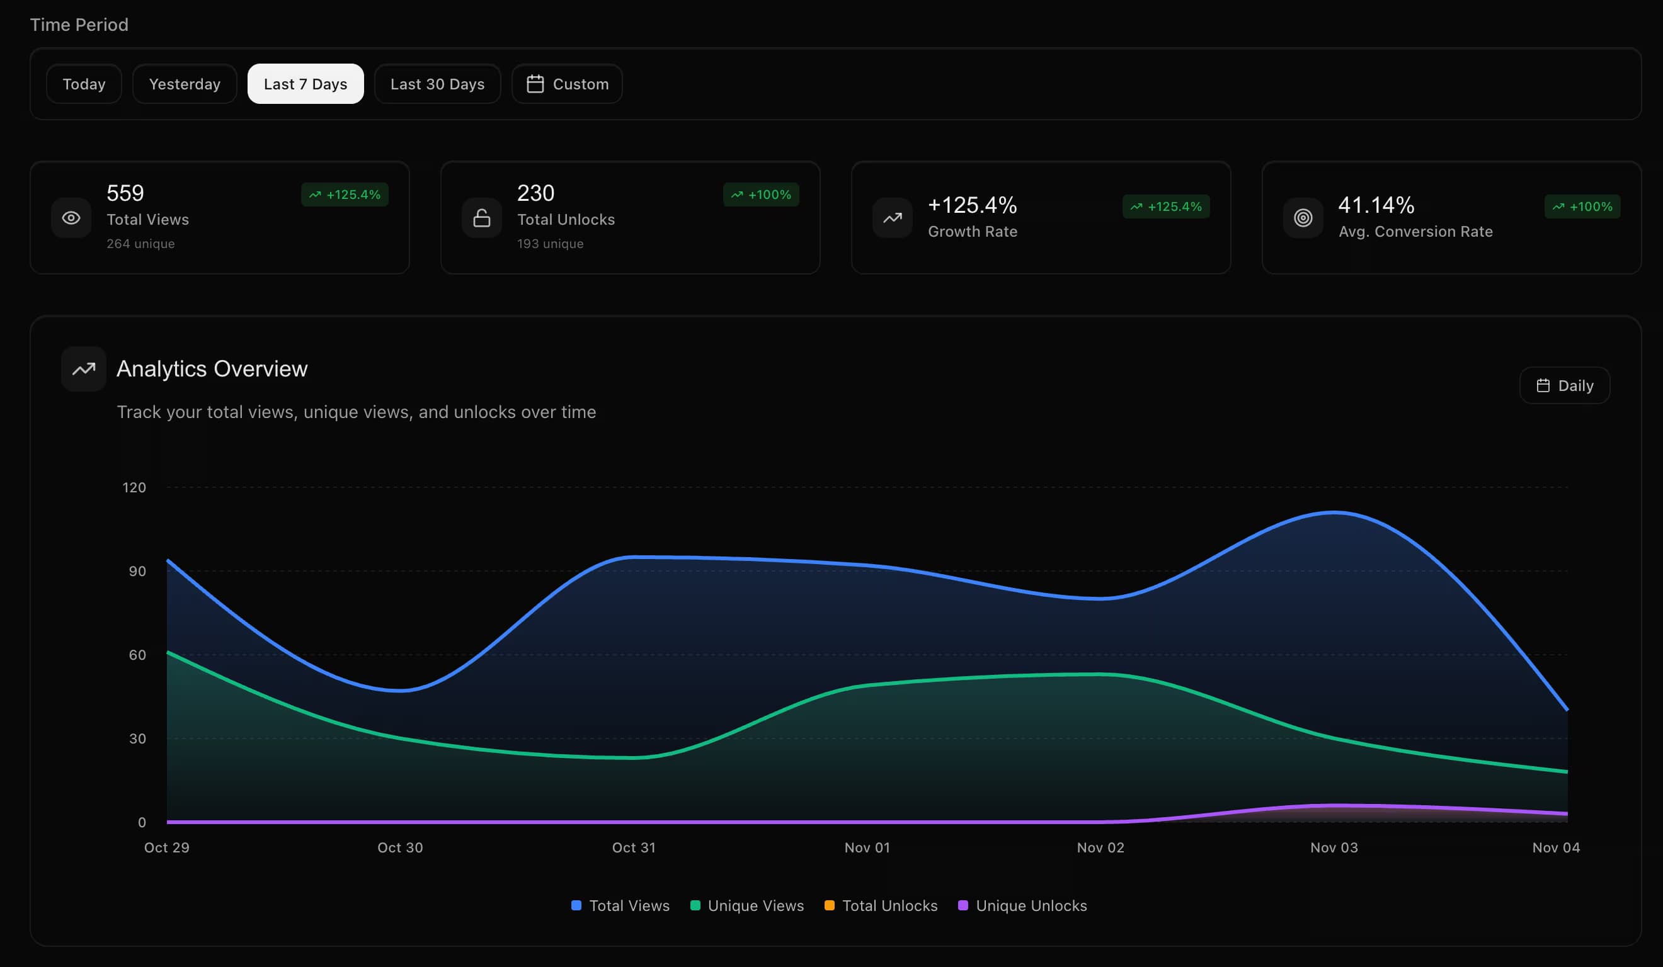This screenshot has width=1663, height=967.
Task: Switch to the Last 30 Days tab
Action: [x=437, y=84]
